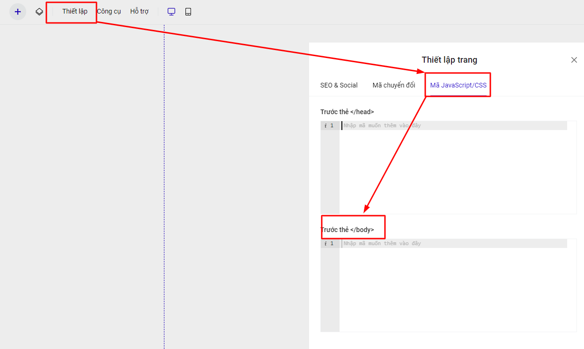This screenshot has height=349, width=584.
Task: Focus the code editor before </body> tag
Action: (x=454, y=285)
